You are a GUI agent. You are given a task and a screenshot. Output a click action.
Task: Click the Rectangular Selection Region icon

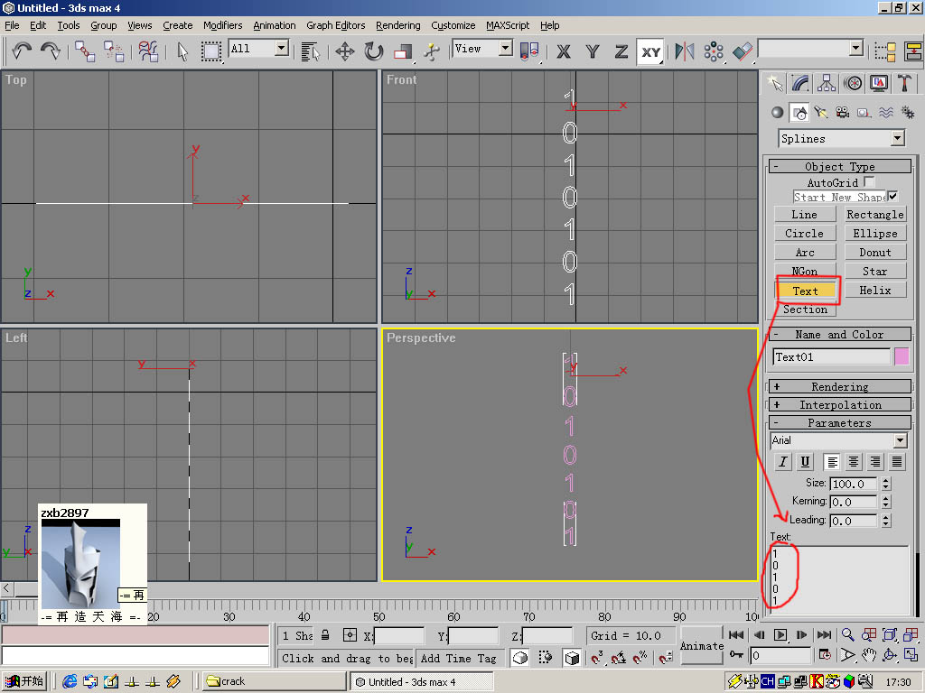point(210,51)
